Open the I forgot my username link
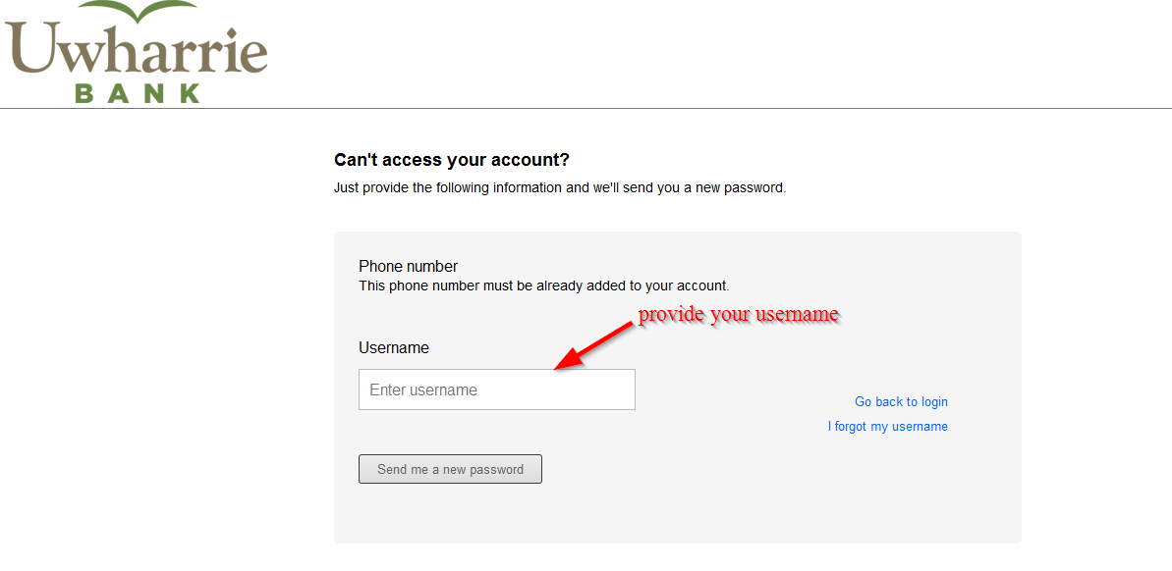This screenshot has height=571, width=1172. click(x=887, y=427)
